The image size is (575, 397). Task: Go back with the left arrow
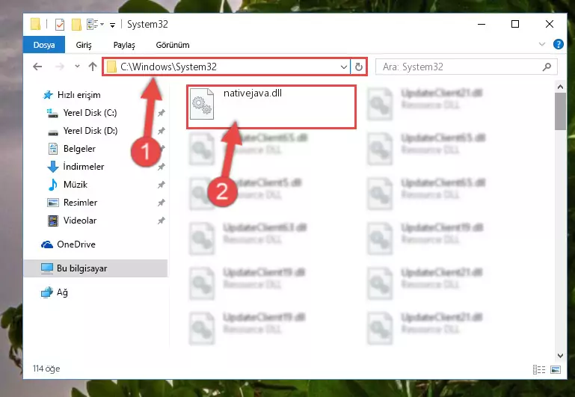tap(37, 67)
